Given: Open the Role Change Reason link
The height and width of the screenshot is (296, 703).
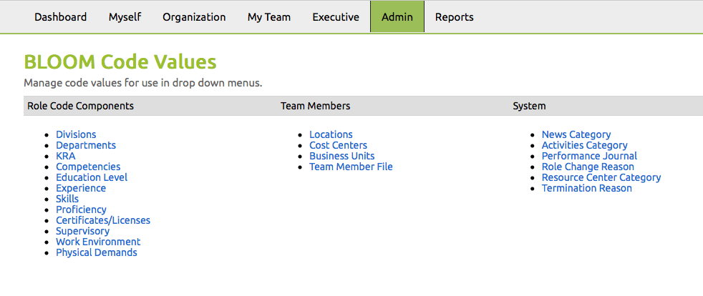Looking at the screenshot, I should (x=588, y=167).
